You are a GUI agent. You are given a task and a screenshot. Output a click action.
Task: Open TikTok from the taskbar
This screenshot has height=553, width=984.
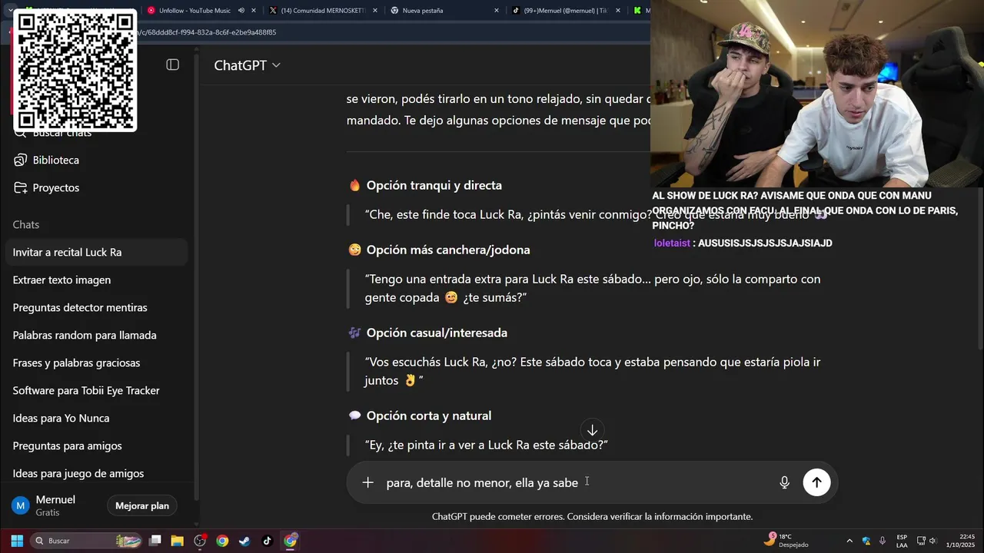267,541
